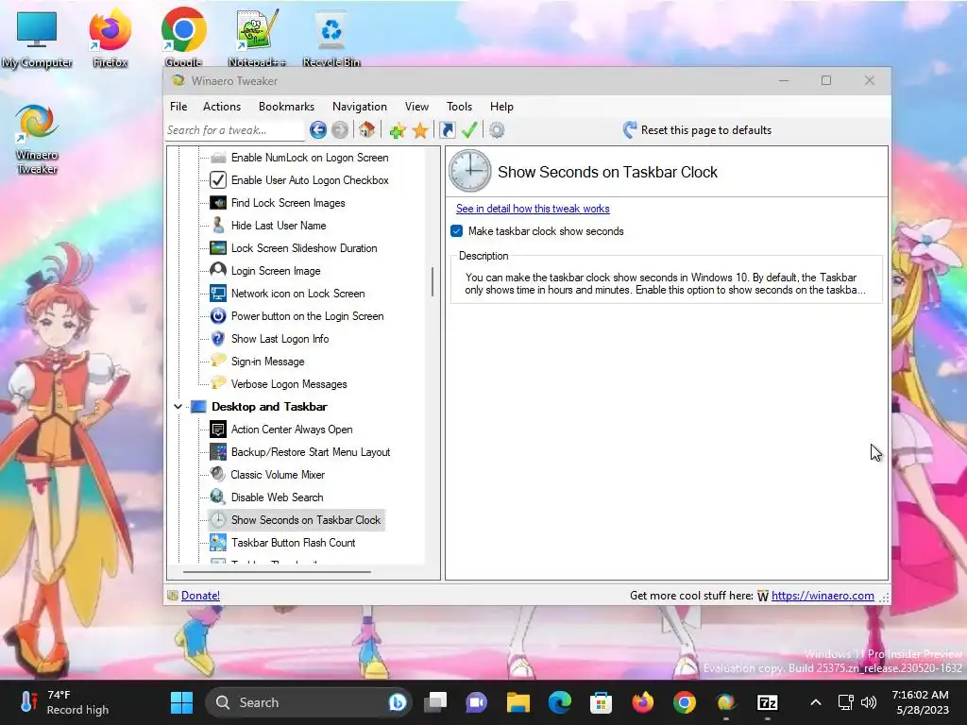Open the Windows Start menu

(182, 702)
